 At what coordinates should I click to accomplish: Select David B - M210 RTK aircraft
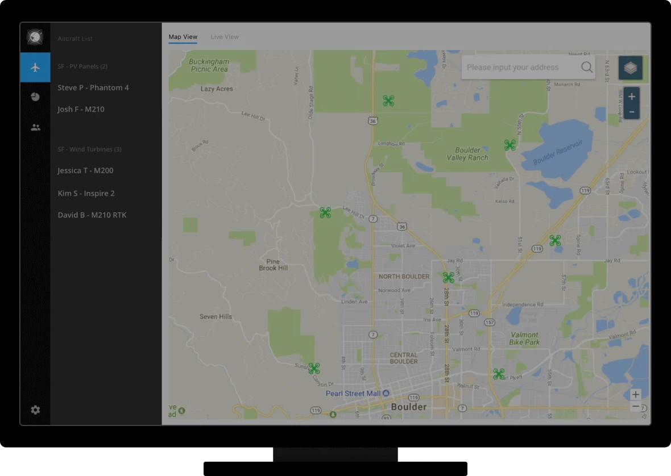[92, 215]
